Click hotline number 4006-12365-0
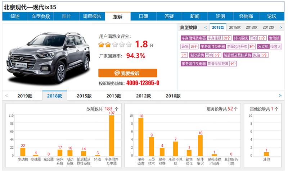The height and width of the screenshot is (171, 288). 143,83
